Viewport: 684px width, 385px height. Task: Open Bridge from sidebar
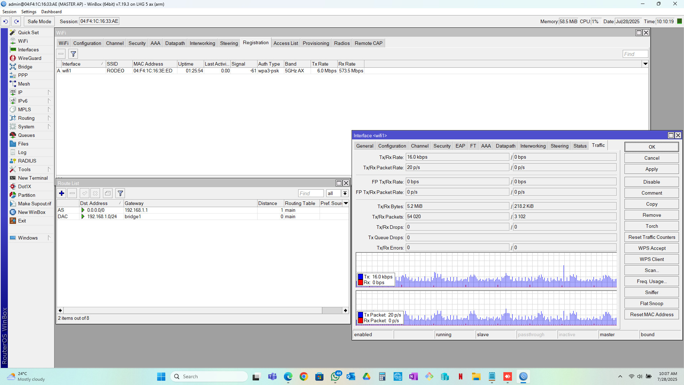point(25,67)
